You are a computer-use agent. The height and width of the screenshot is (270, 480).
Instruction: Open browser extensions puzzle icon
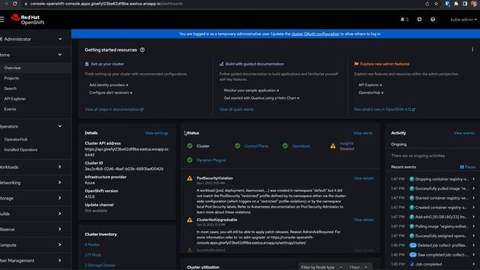[x=456, y=4]
